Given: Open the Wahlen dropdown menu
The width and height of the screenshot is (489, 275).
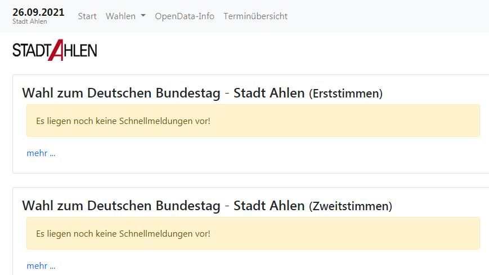Looking at the screenshot, I should coord(125,16).
